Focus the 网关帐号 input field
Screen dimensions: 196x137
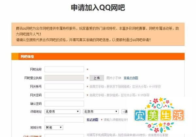(64, 87)
